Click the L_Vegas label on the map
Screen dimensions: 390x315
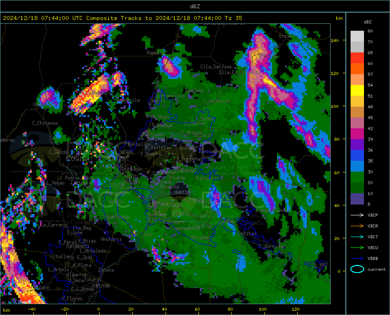click(x=55, y=183)
